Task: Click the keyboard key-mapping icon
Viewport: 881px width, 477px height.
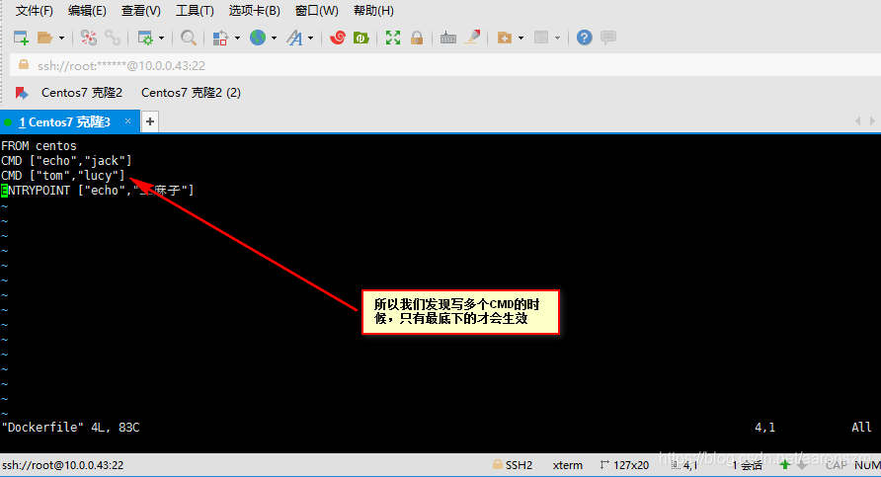Action: pos(447,38)
